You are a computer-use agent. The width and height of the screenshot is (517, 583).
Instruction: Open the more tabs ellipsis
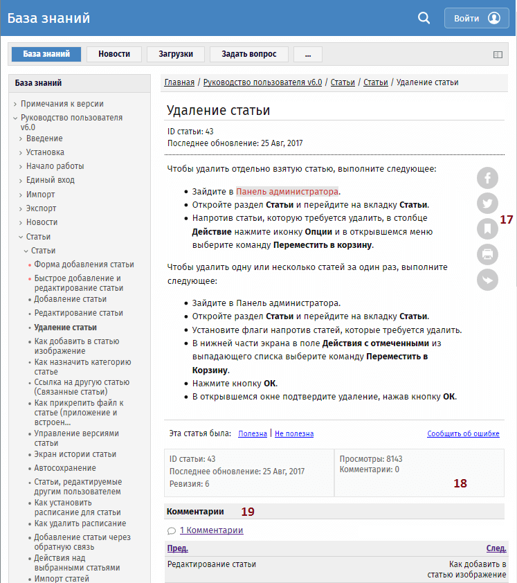pyautogui.click(x=308, y=54)
